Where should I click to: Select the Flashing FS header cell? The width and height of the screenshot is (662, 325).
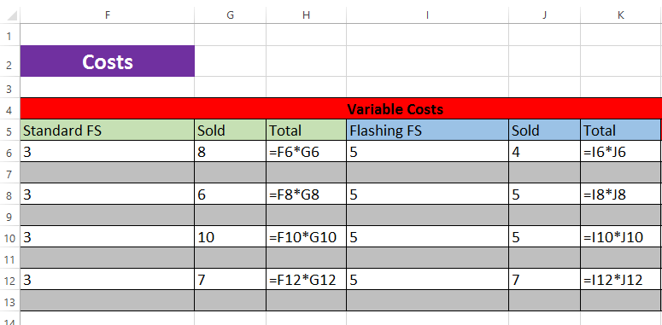coord(427,131)
